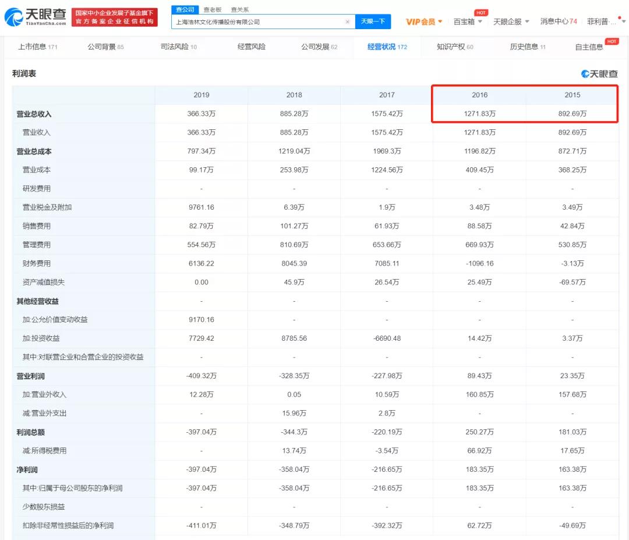
Task: Click the 管理费用 row label
Action: [37, 245]
